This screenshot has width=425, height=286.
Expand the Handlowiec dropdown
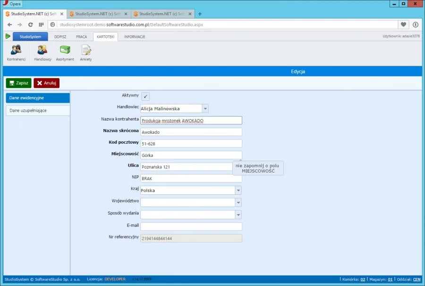click(205, 109)
